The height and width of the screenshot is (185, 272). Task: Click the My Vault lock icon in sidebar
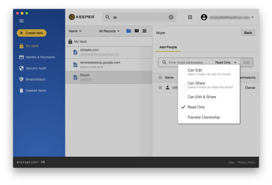pyautogui.click(x=21, y=46)
